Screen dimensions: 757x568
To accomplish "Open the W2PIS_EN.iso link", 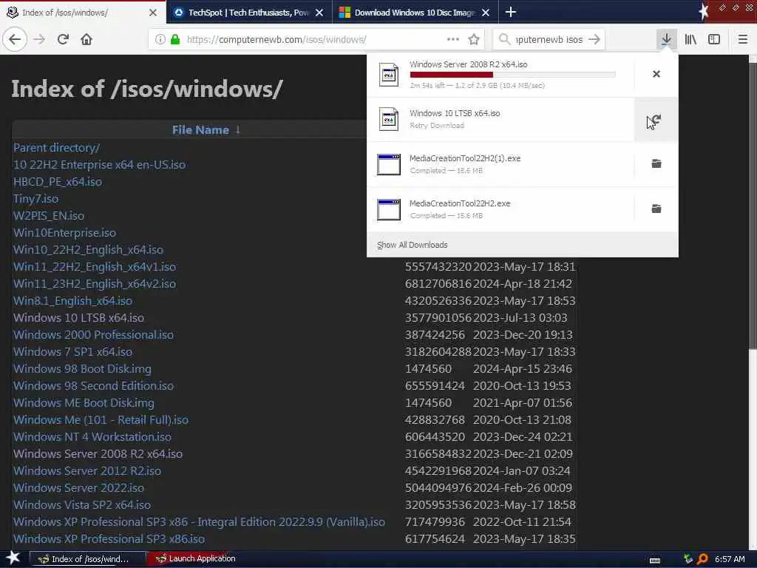I will point(49,215).
